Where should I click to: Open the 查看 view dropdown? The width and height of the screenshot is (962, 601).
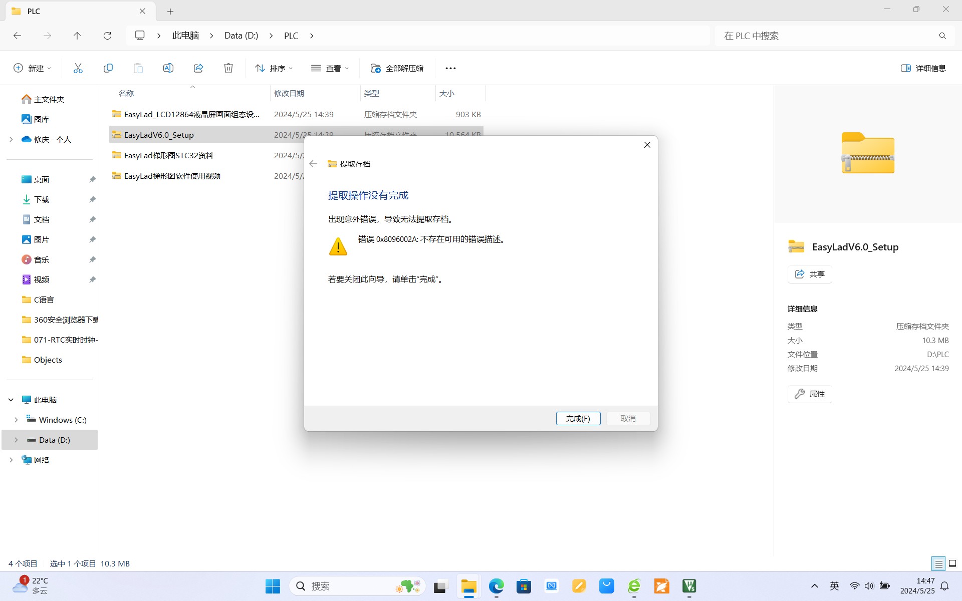330,68
